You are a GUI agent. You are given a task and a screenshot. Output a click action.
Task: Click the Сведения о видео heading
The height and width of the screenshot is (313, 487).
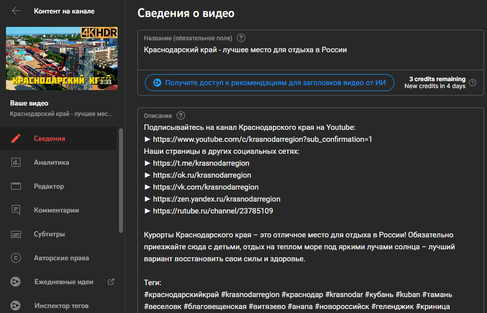point(186,13)
